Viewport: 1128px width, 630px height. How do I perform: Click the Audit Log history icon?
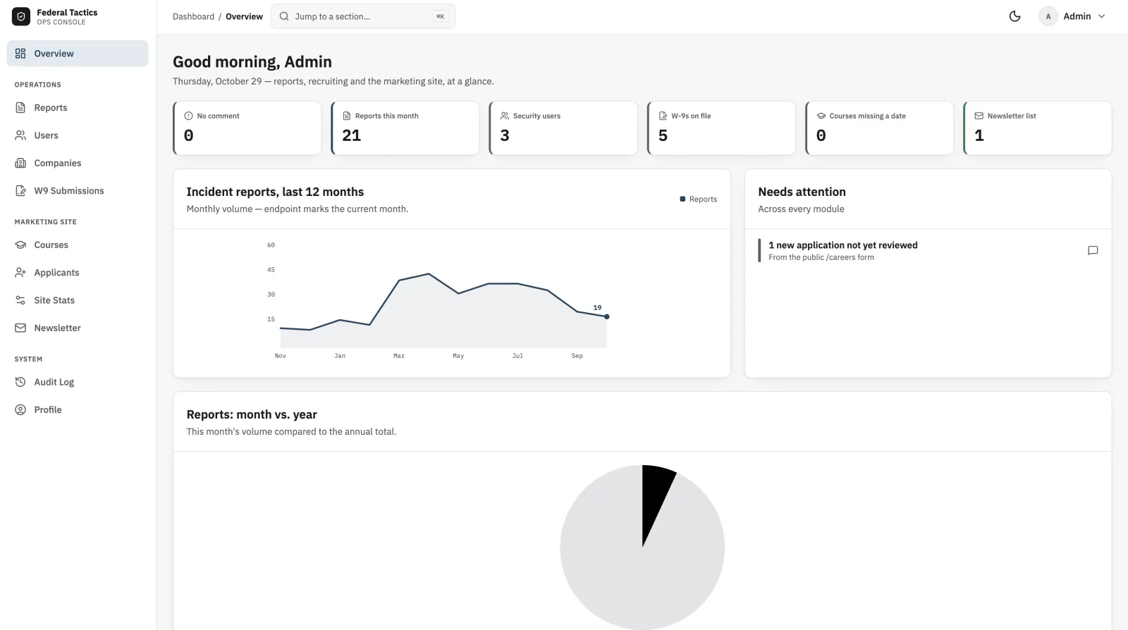[x=20, y=382]
